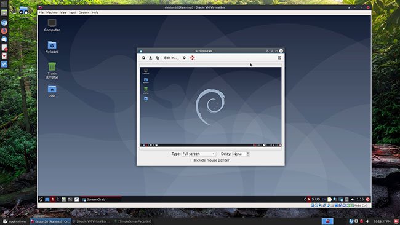Launch the blue Chromium dock icon
This screenshot has height=225, width=400.
(x=4, y=22)
